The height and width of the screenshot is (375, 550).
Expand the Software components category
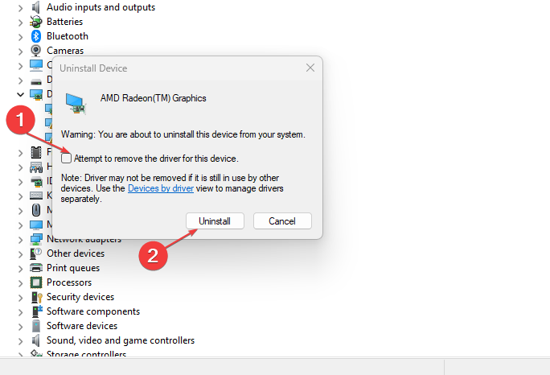(x=21, y=311)
